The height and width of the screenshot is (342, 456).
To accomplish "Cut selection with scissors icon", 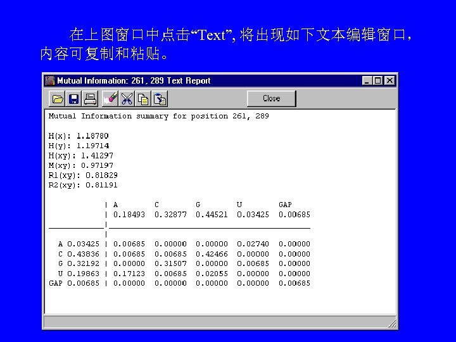I will point(127,99).
